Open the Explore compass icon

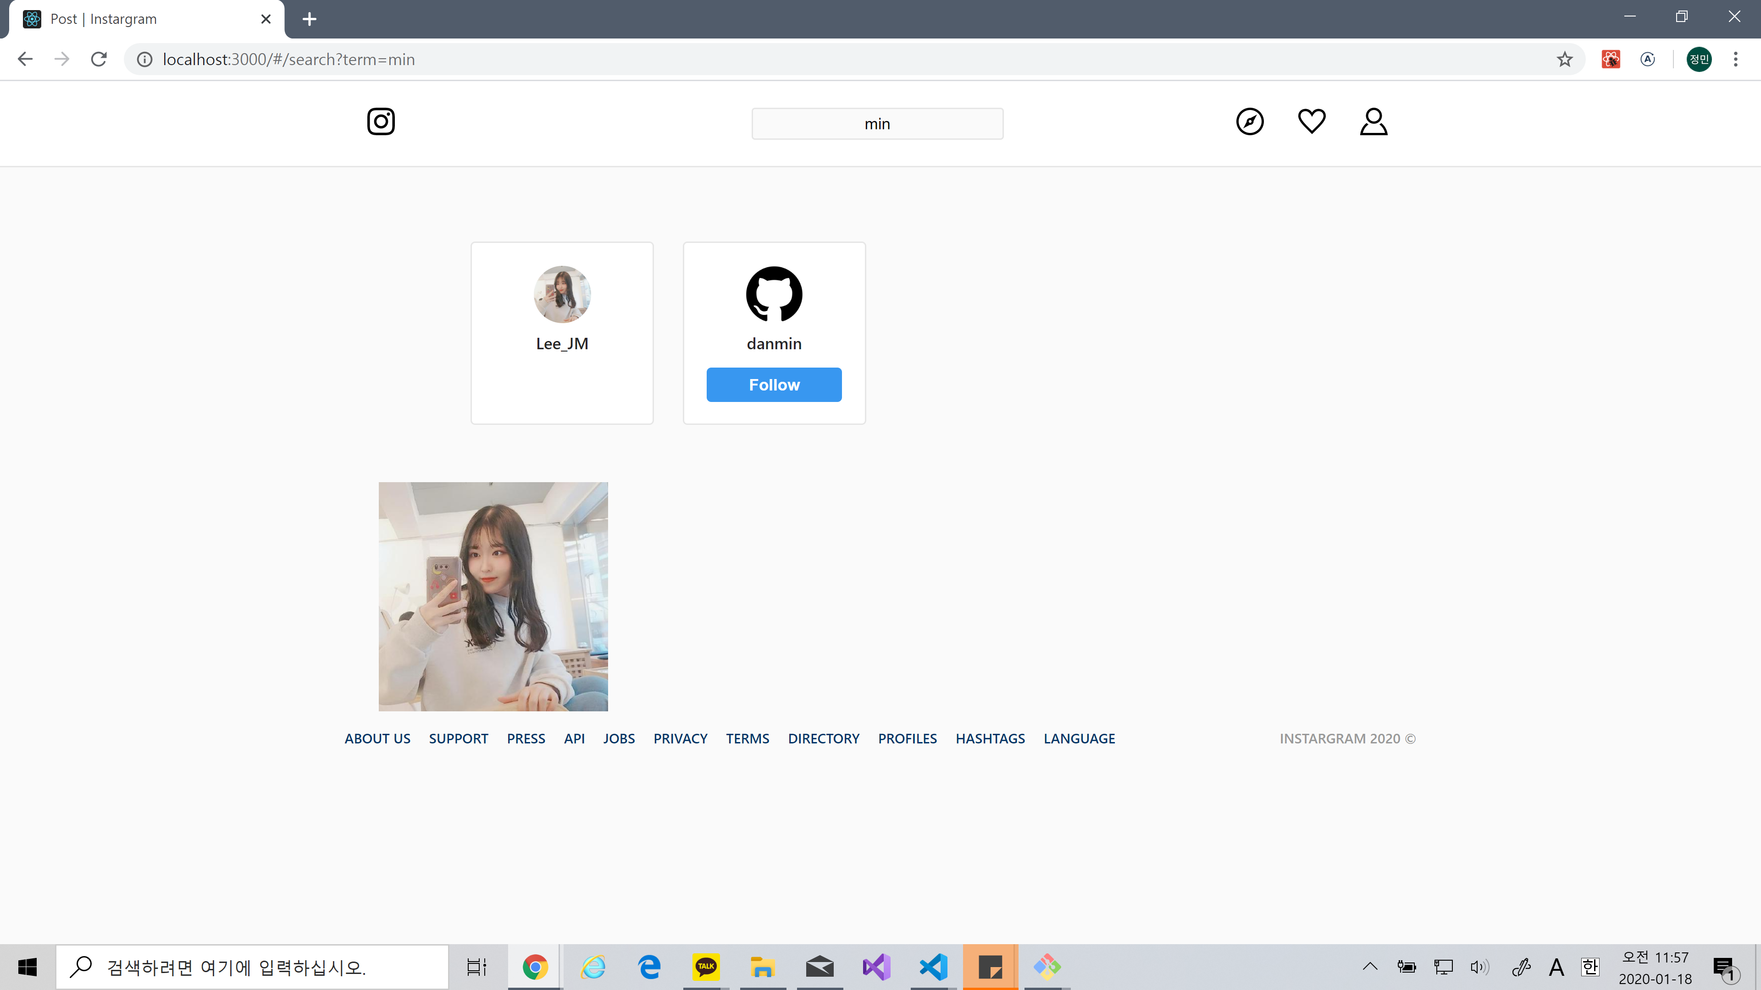1250,121
